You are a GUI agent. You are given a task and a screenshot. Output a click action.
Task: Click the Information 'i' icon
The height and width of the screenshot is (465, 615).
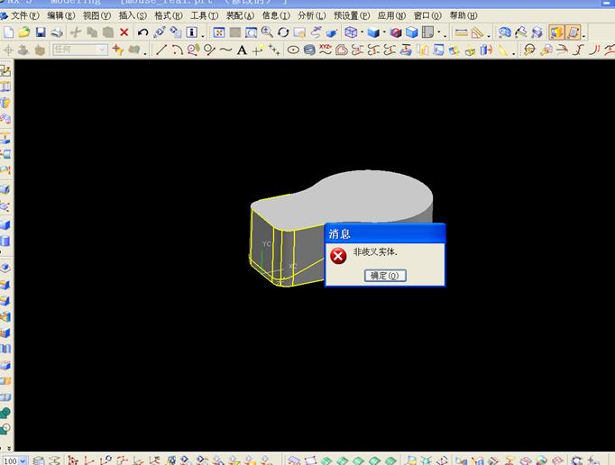pyautogui.click(x=191, y=32)
